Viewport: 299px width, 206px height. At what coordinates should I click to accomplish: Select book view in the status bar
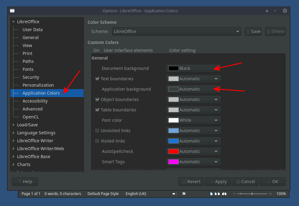click(x=224, y=194)
